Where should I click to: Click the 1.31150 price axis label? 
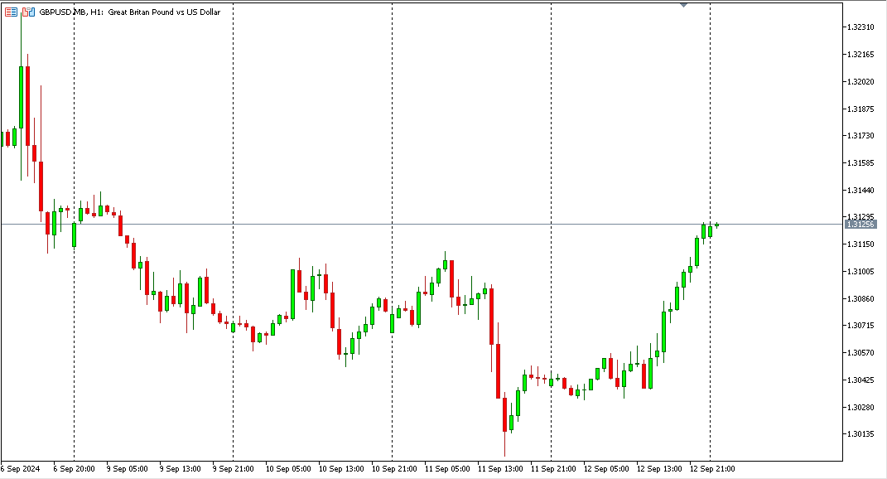[x=860, y=244]
